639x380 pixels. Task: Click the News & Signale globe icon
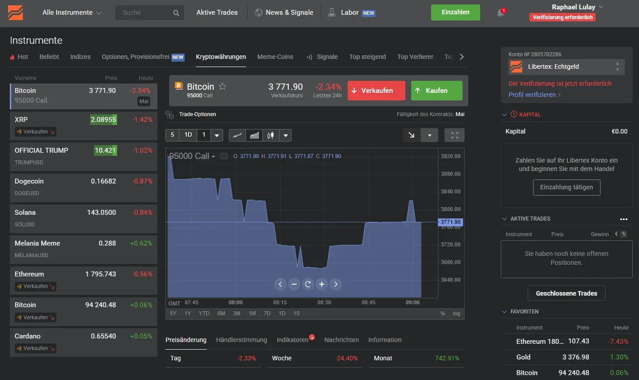point(258,13)
